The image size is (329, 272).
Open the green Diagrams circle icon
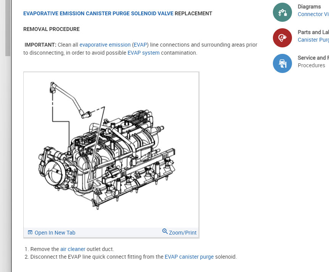click(282, 12)
